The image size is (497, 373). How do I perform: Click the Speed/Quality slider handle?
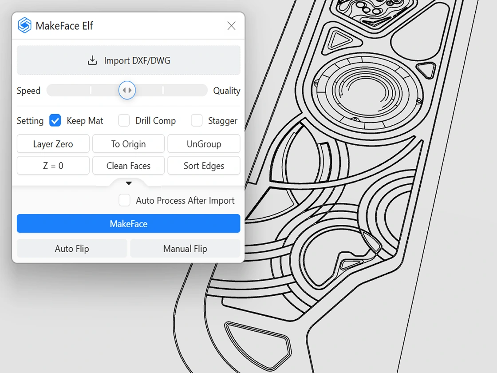[127, 91]
